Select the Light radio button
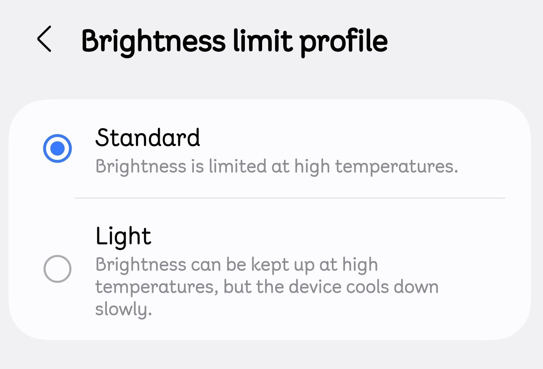This screenshot has width=543, height=369. tap(57, 269)
